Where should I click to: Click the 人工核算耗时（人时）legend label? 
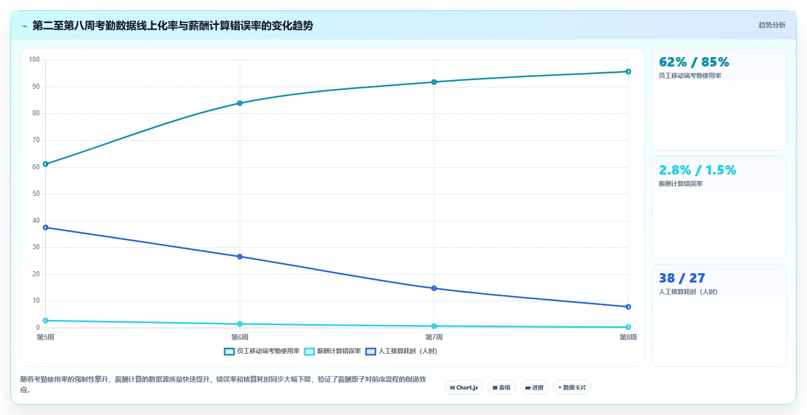(408, 352)
